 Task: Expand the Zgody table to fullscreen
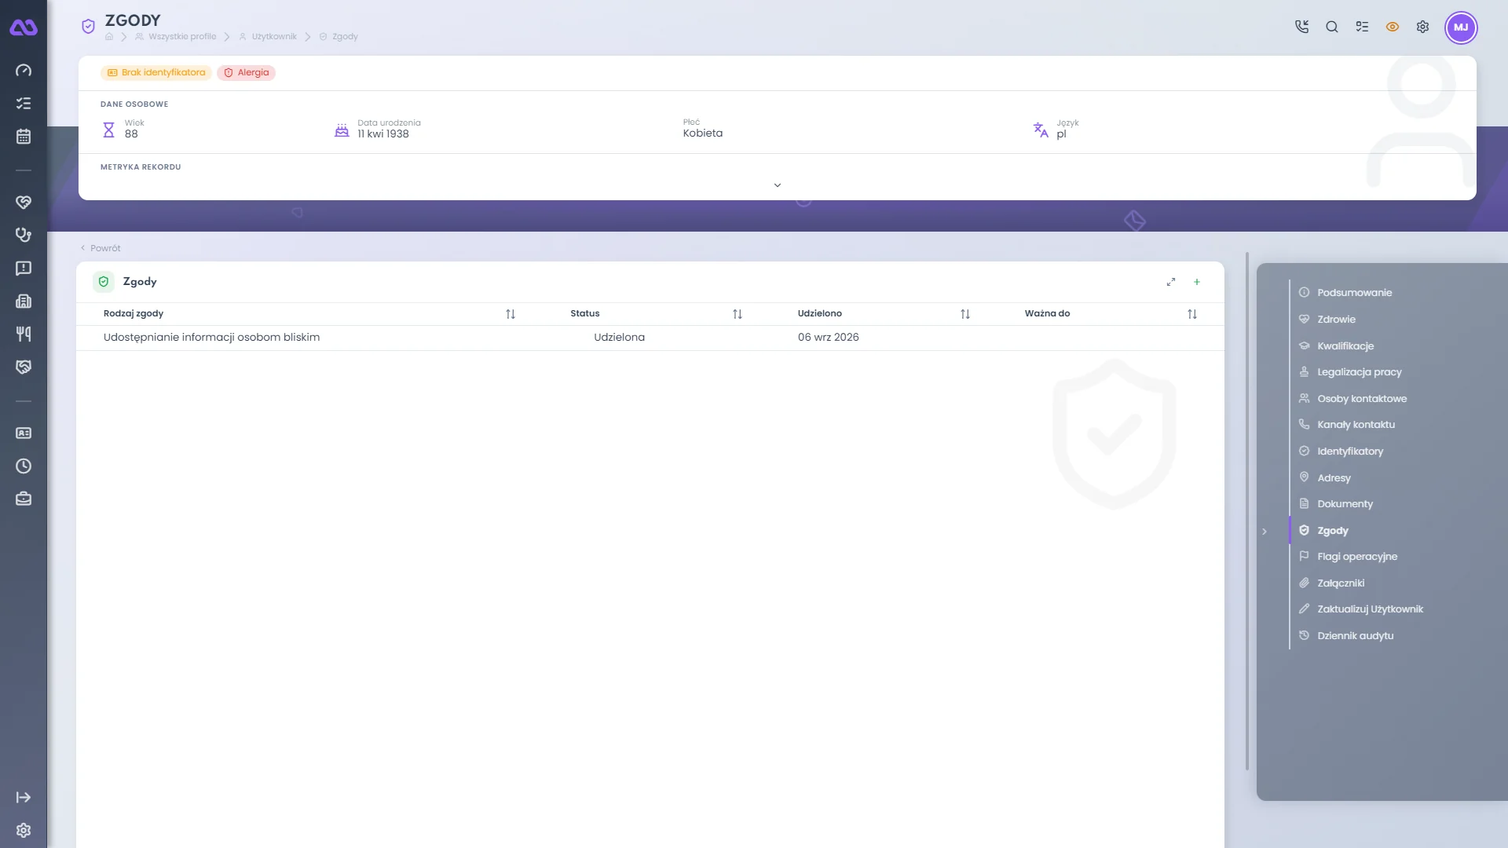[1171, 282]
